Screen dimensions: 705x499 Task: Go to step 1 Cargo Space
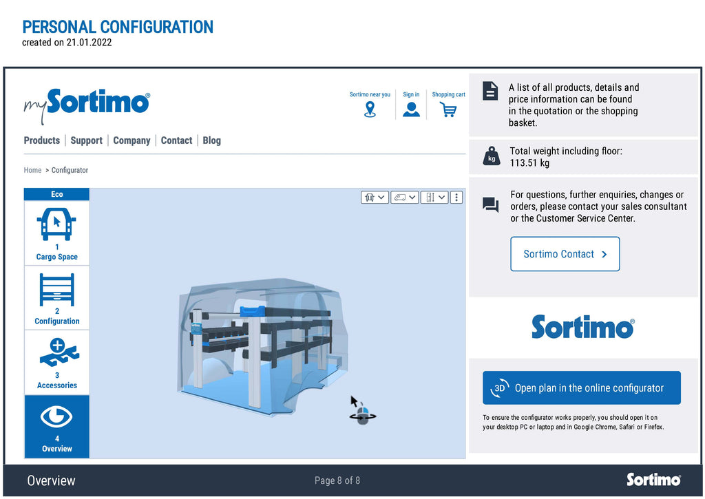[56, 233]
